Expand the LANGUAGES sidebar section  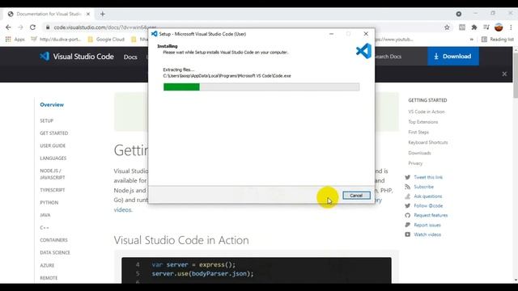53,158
